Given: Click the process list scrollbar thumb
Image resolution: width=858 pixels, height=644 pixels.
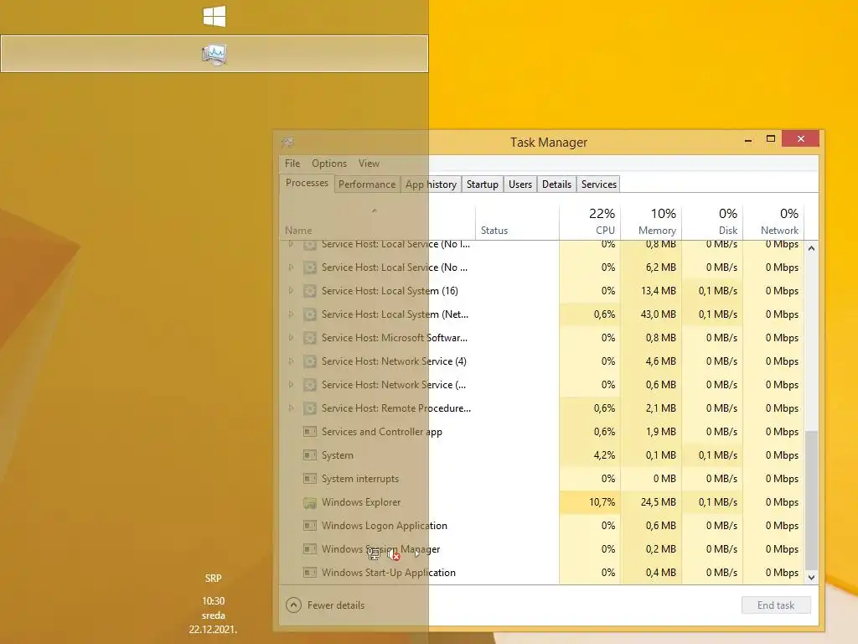Looking at the screenshot, I should pos(811,501).
